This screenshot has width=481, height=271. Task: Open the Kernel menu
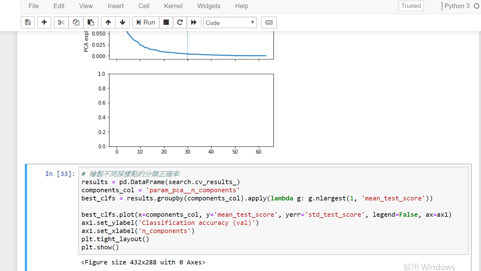pos(173,6)
